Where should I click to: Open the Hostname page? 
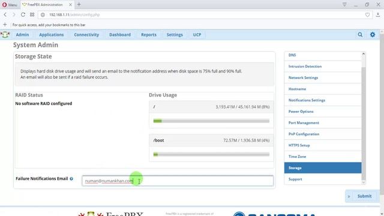[323, 89]
